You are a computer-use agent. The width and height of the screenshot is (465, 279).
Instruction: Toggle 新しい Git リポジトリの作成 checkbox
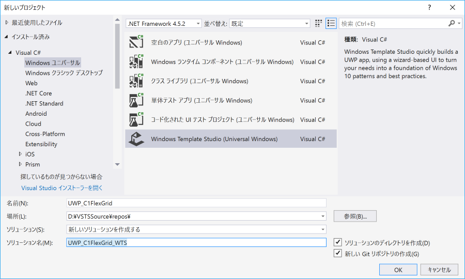pyautogui.click(x=338, y=253)
